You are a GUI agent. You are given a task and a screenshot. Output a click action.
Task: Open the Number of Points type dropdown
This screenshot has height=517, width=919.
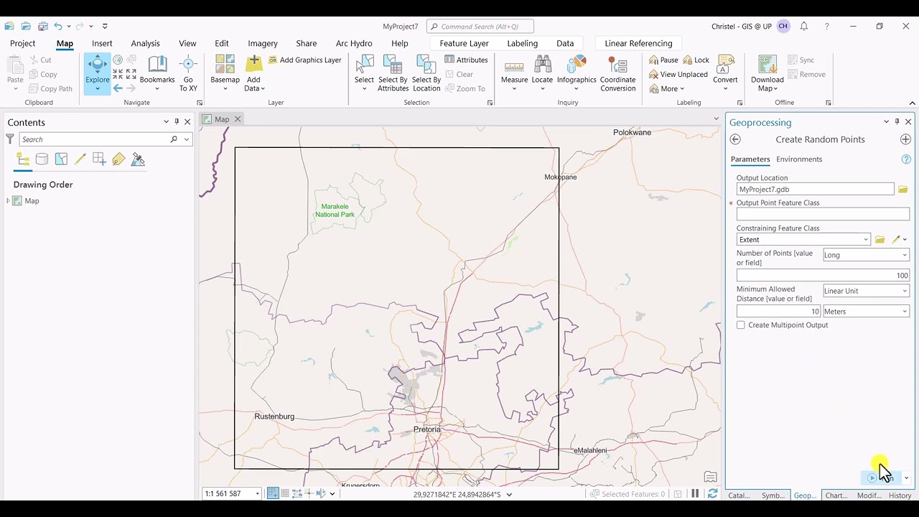[866, 255]
